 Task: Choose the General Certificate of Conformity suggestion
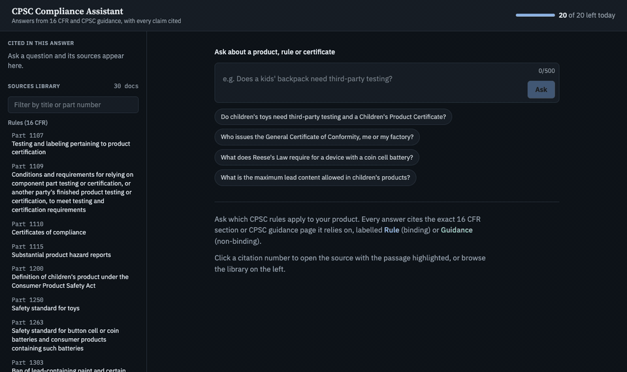pos(317,137)
